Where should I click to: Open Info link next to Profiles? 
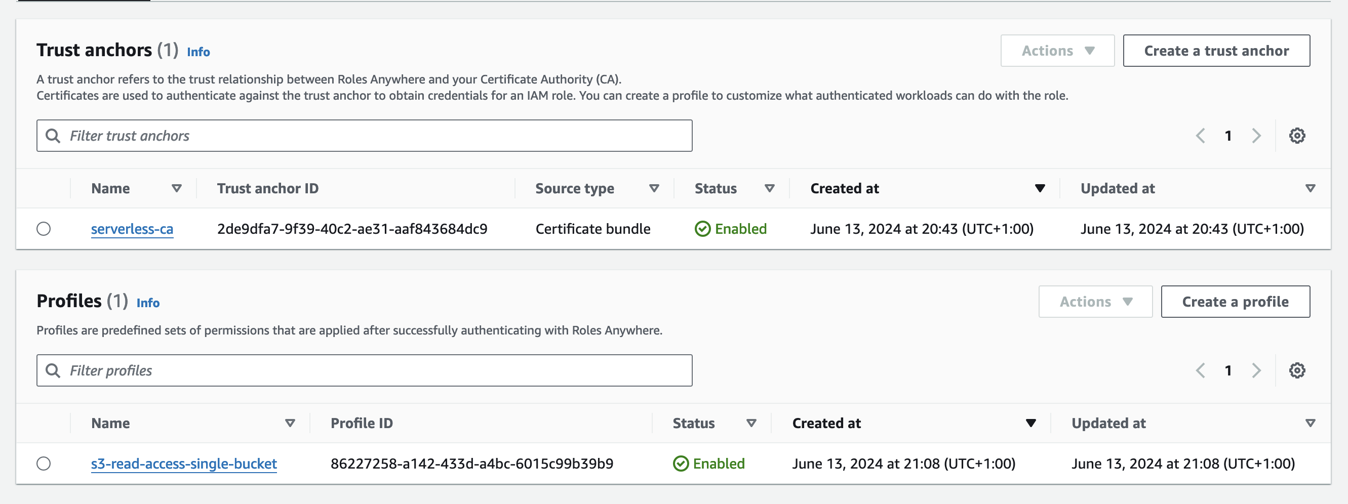[148, 303]
